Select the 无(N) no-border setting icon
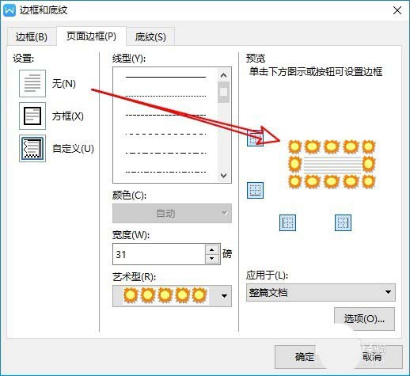Image resolution: width=410 pixels, height=376 pixels. 32,83
